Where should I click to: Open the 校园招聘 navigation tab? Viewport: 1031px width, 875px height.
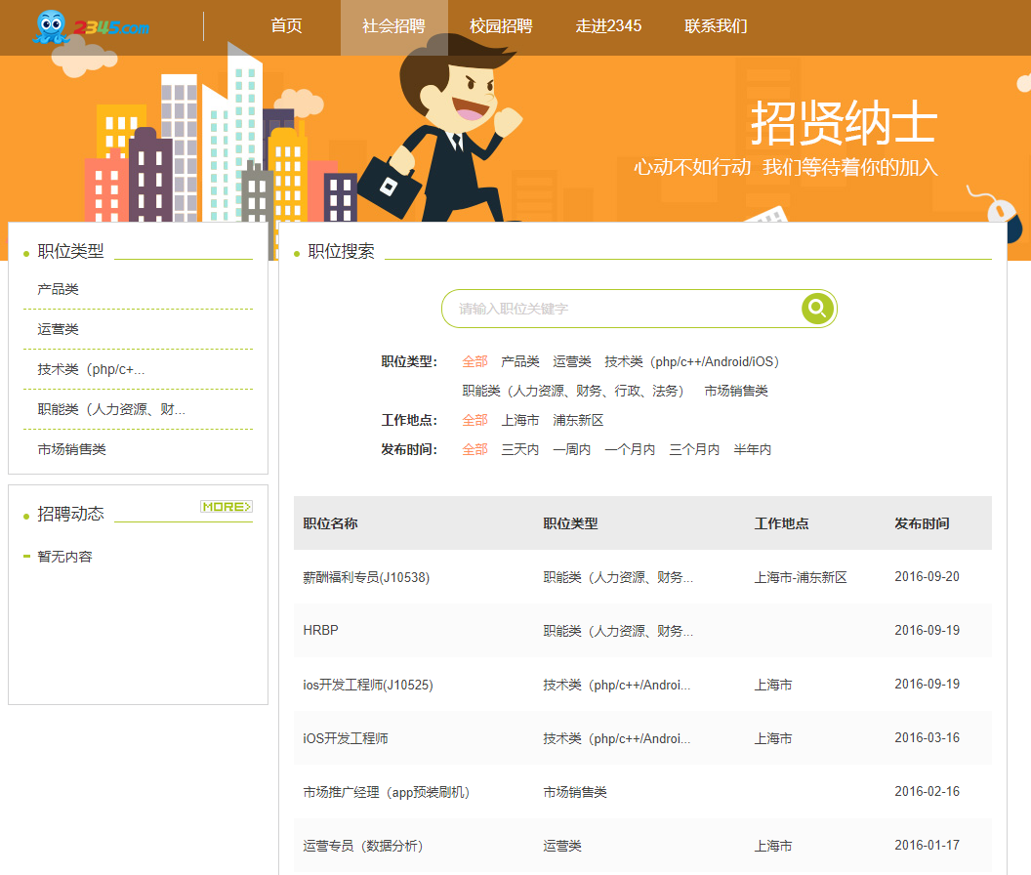point(501,26)
